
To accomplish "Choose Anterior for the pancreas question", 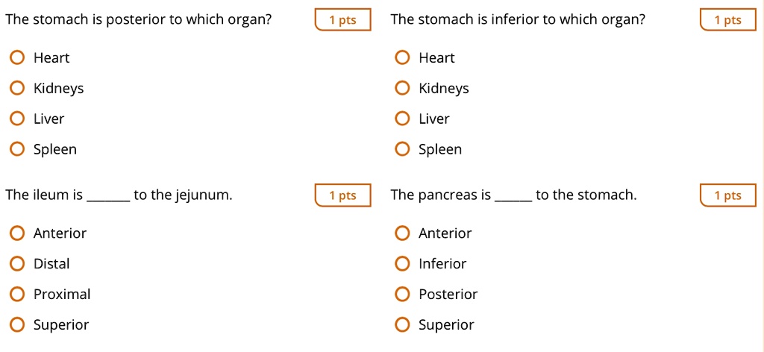I will [402, 233].
